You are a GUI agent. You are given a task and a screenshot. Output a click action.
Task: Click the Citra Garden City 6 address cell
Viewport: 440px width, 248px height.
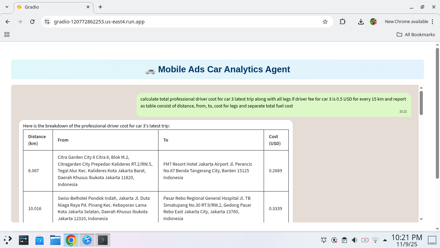point(106,171)
